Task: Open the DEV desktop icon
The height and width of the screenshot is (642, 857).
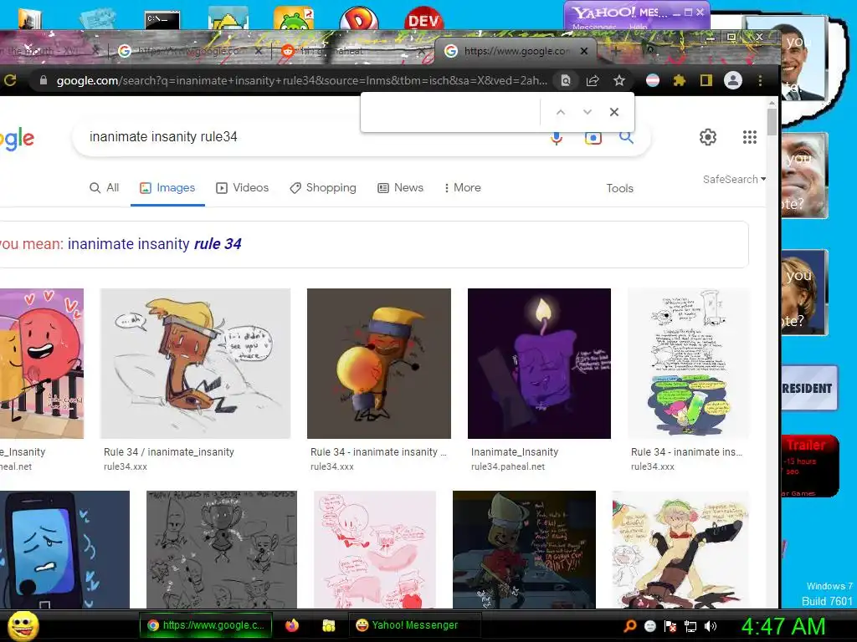Action: (423, 18)
